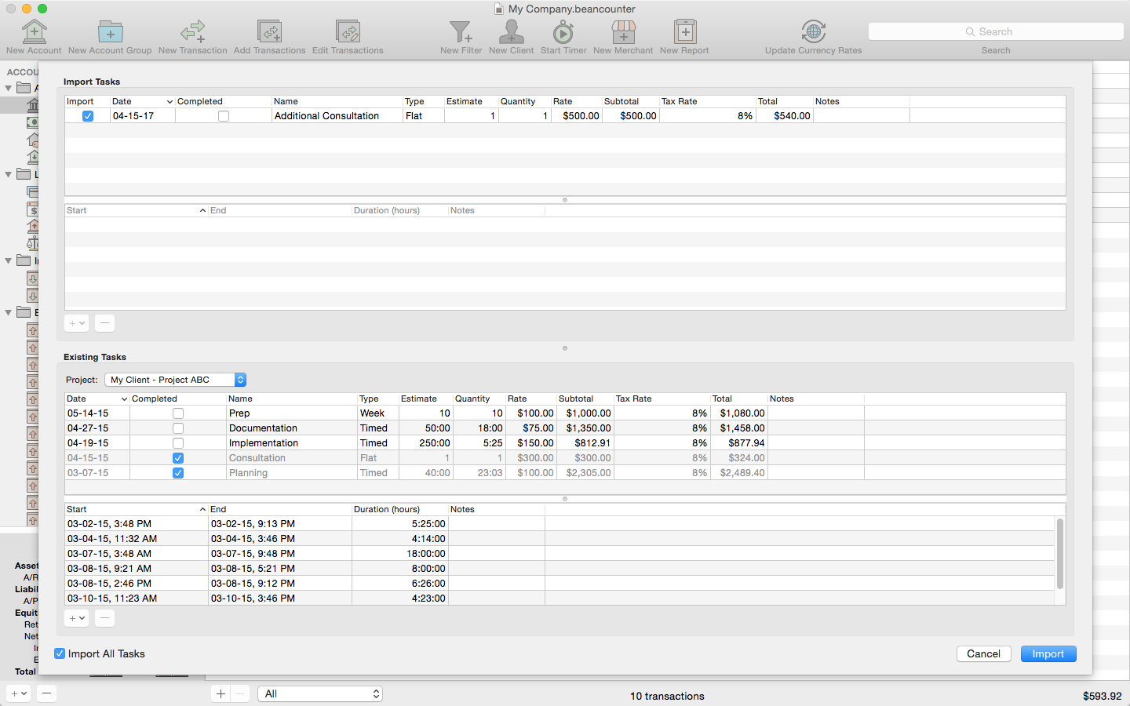Toggle the Import All Tasks checkbox
Viewport: 1130px width, 706px height.
pos(60,653)
